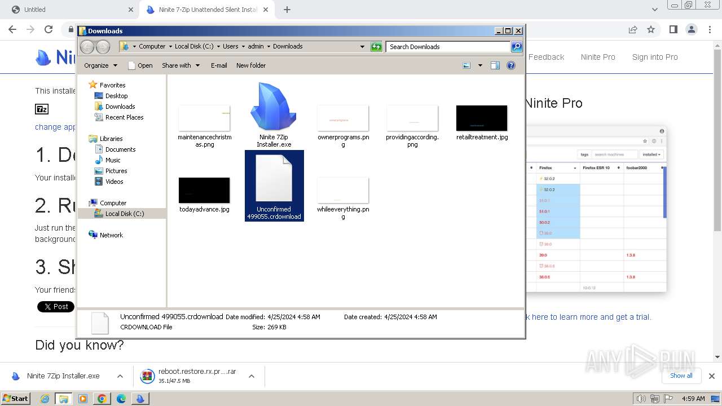The height and width of the screenshot is (406, 722).
Task: Click Open in the Explorer toolbar
Action: pos(140,65)
